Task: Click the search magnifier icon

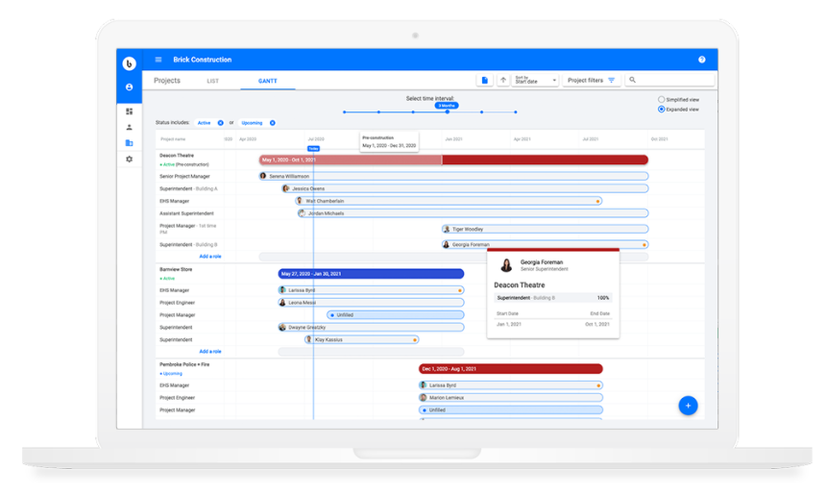Action: [x=633, y=80]
